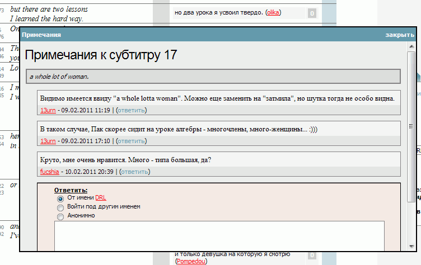Open 13urn profile on first comment
Viewport: 421px width, 265px height.
coord(48,110)
